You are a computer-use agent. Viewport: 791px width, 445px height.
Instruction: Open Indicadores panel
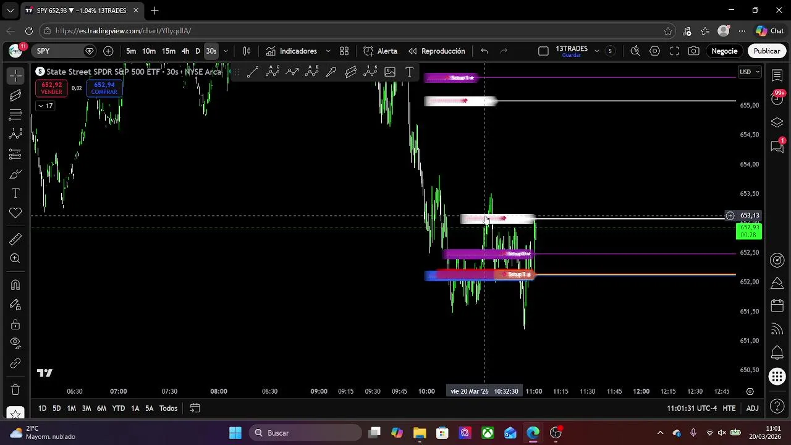(291, 51)
